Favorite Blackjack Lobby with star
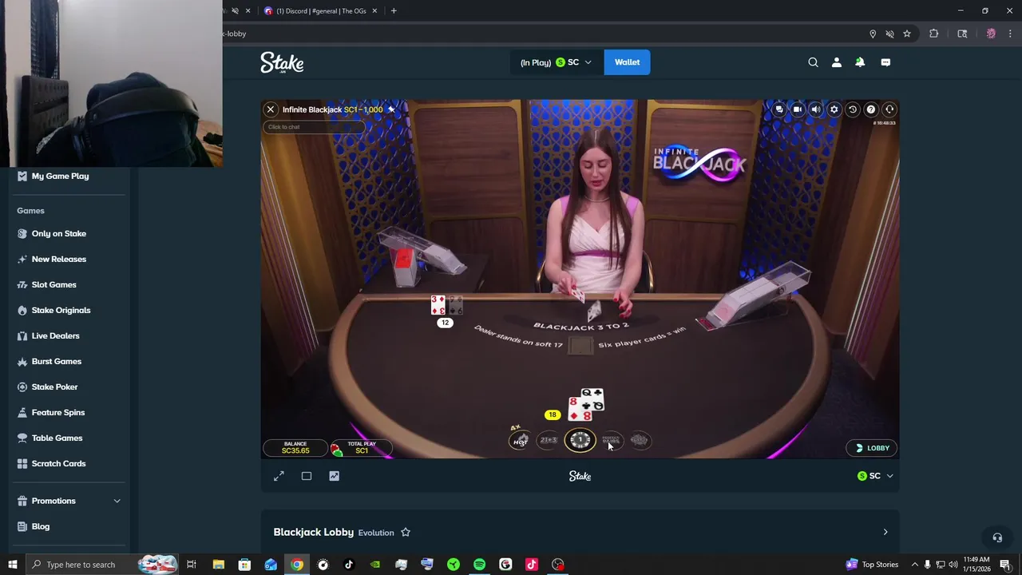The image size is (1022, 575). click(406, 533)
